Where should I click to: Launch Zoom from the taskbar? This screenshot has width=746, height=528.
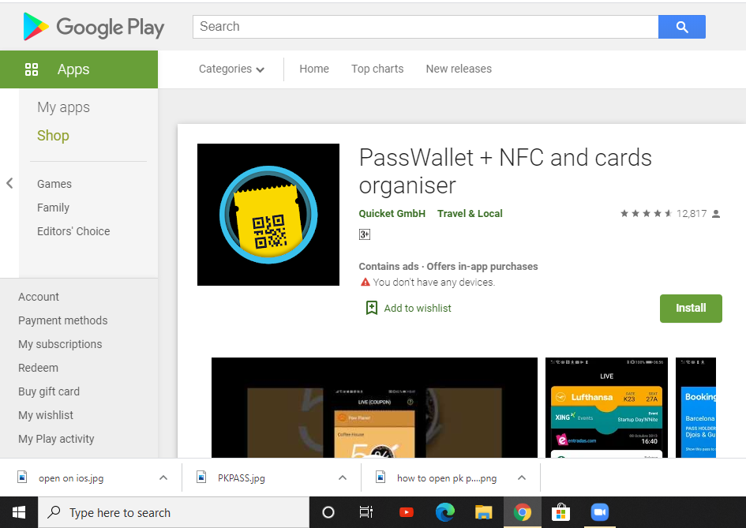600,512
